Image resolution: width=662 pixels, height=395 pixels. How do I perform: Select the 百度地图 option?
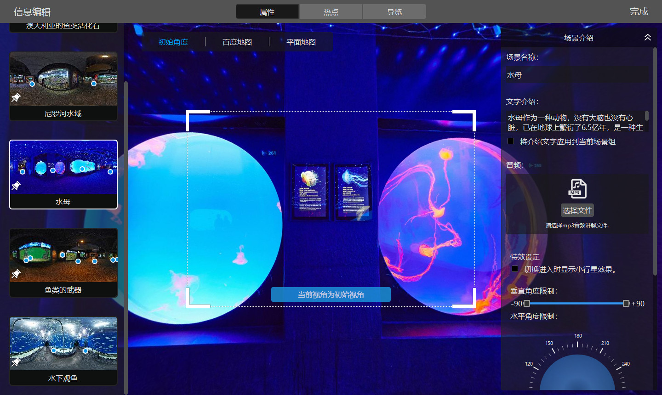[237, 42]
